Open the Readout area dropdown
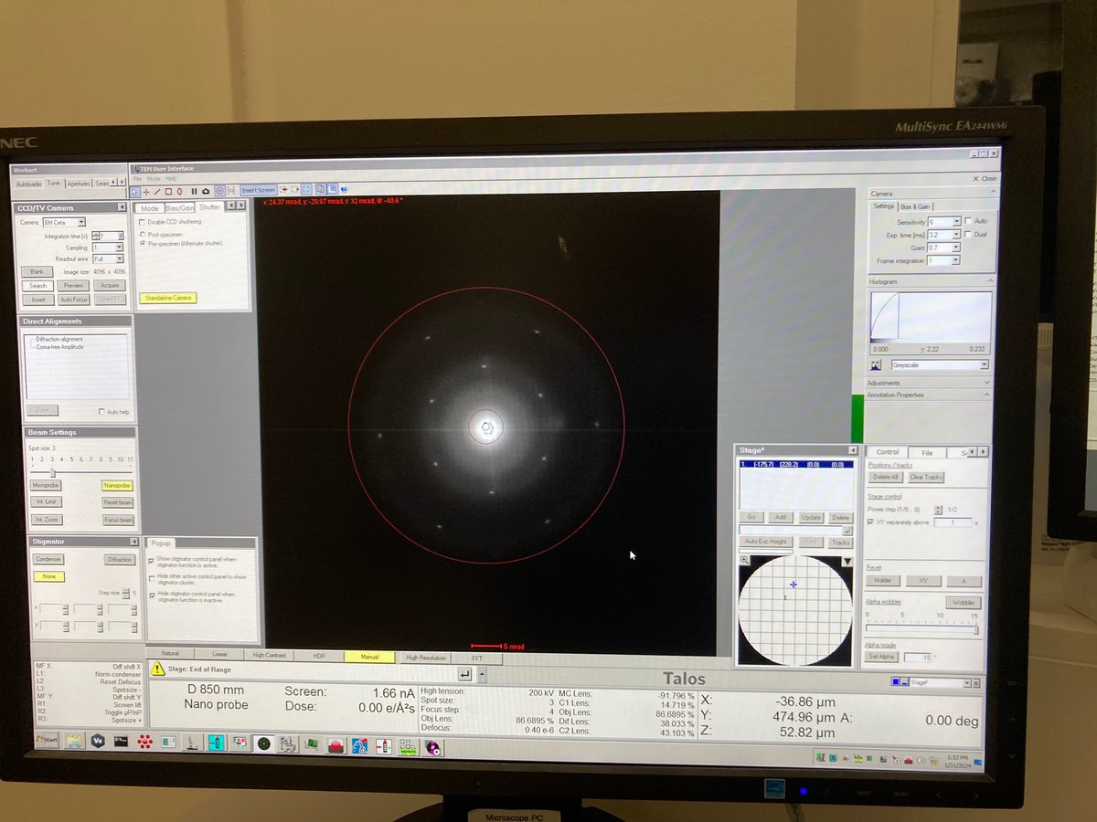The image size is (1097, 822). (x=120, y=259)
